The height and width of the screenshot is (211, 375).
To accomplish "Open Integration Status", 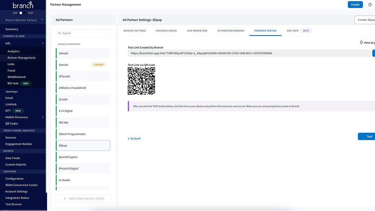I will [x=17, y=198].
